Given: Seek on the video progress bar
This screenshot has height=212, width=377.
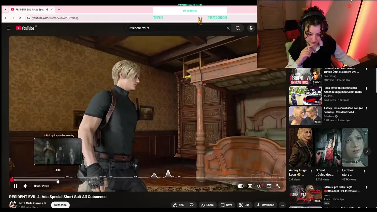Looking at the screenshot, I should click(x=147, y=180).
